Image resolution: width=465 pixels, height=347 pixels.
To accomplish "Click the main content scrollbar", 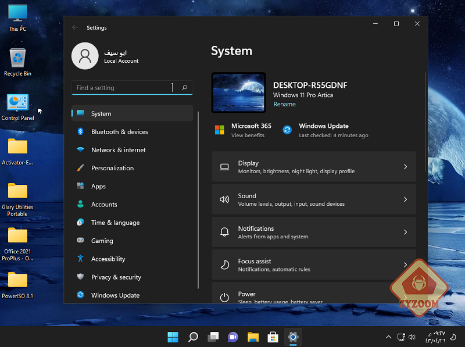I will point(425,121).
